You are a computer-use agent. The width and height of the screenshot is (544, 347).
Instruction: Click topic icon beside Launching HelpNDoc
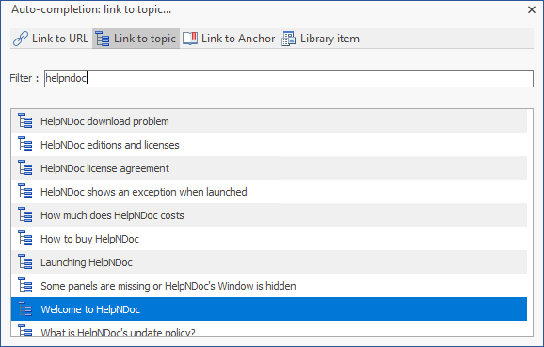coord(25,262)
